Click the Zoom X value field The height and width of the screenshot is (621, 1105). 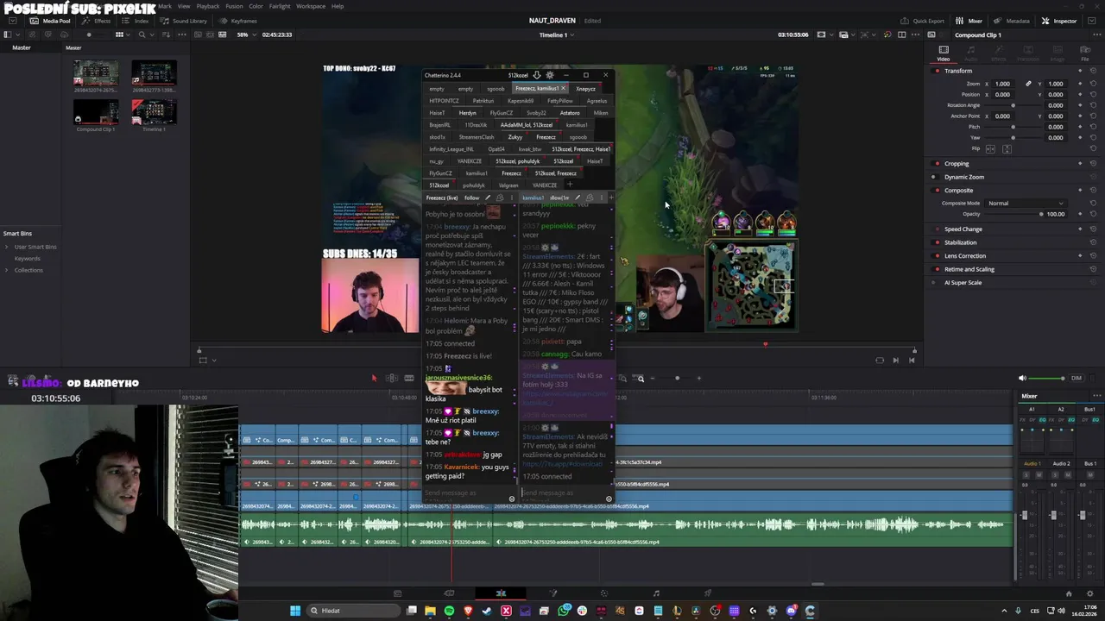click(x=1002, y=84)
